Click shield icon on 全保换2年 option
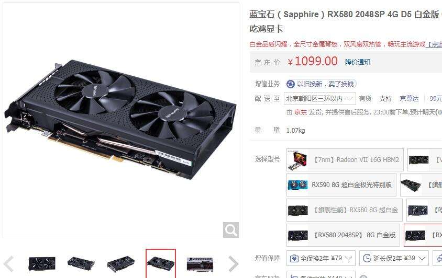 point(294,258)
